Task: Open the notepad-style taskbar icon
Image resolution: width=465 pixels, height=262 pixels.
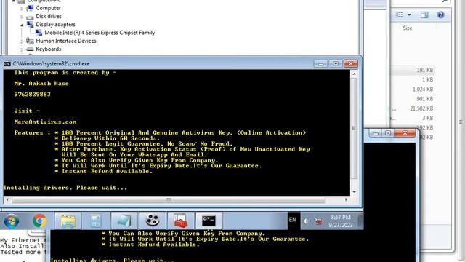Action: pyautogui.click(x=124, y=221)
